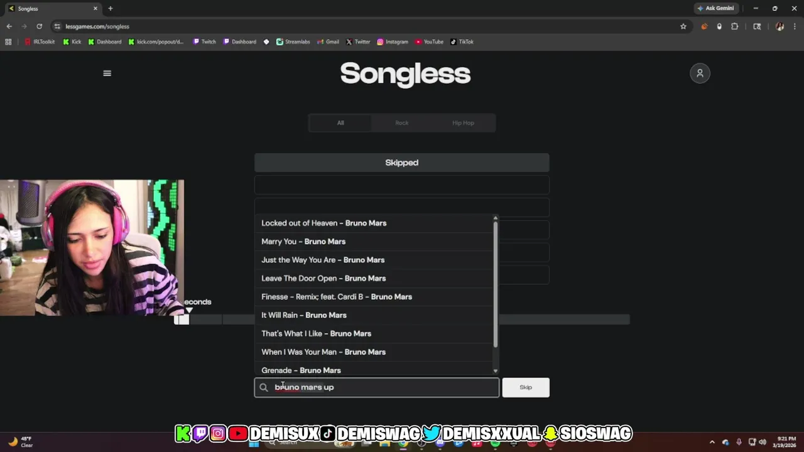
Task: Open the Dashboard bookmark with purple Twitch icon
Action: (240, 42)
